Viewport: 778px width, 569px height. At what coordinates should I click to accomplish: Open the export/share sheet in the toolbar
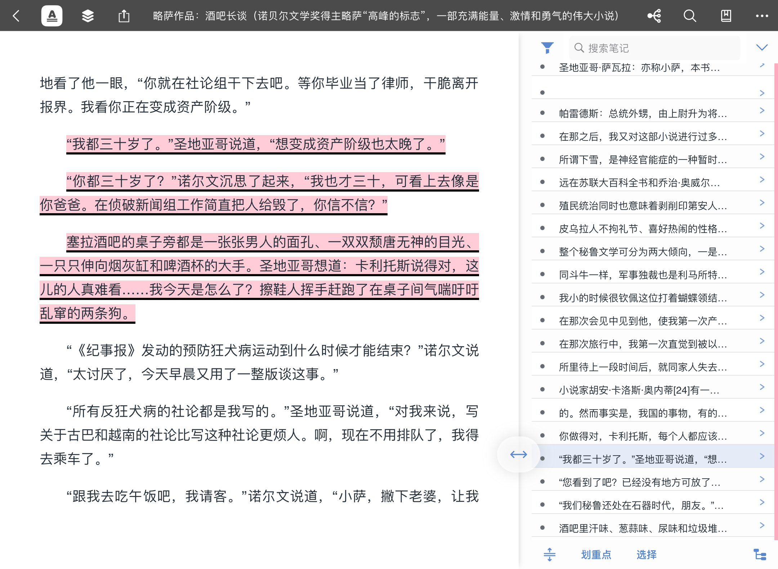pyautogui.click(x=124, y=16)
